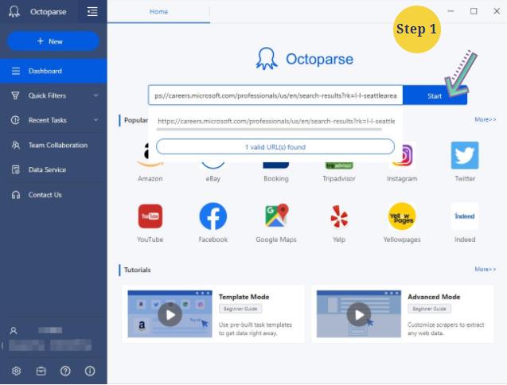
Task: Open the Yellowpages template icon
Action: [402, 216]
